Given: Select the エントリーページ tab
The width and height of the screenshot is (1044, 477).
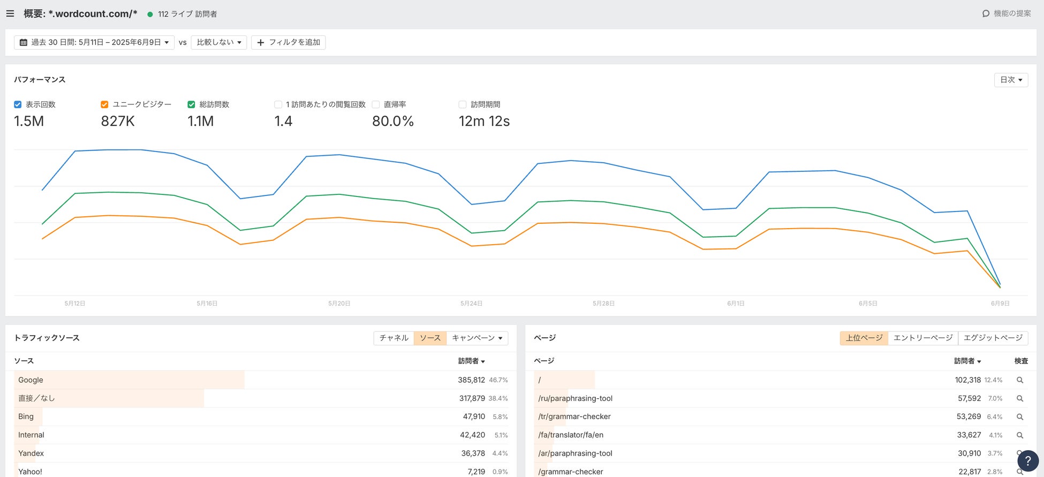Looking at the screenshot, I should click(x=922, y=338).
